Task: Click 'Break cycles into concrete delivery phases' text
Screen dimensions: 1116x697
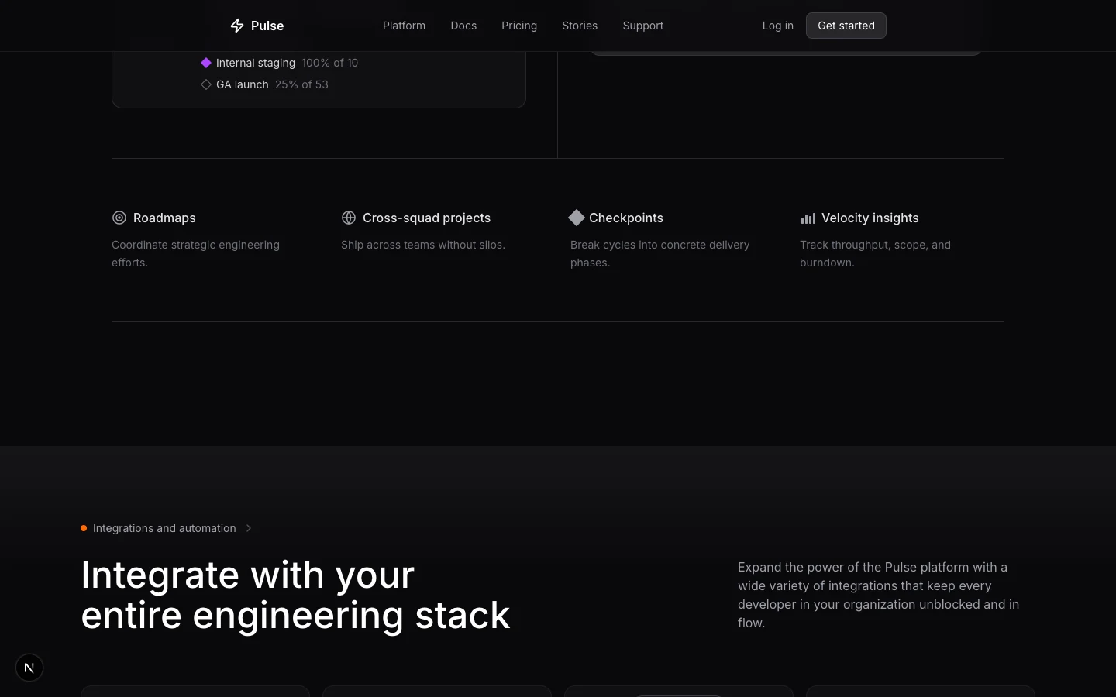Action: click(x=660, y=253)
